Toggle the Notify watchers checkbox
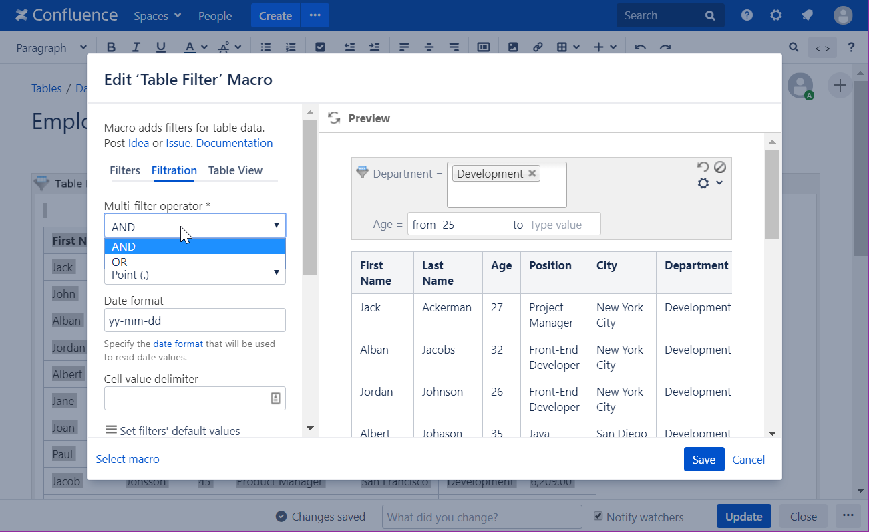 599,517
